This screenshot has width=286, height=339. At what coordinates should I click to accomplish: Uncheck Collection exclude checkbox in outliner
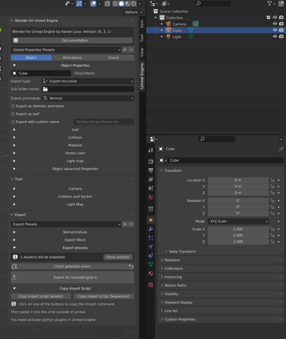tap(268, 18)
